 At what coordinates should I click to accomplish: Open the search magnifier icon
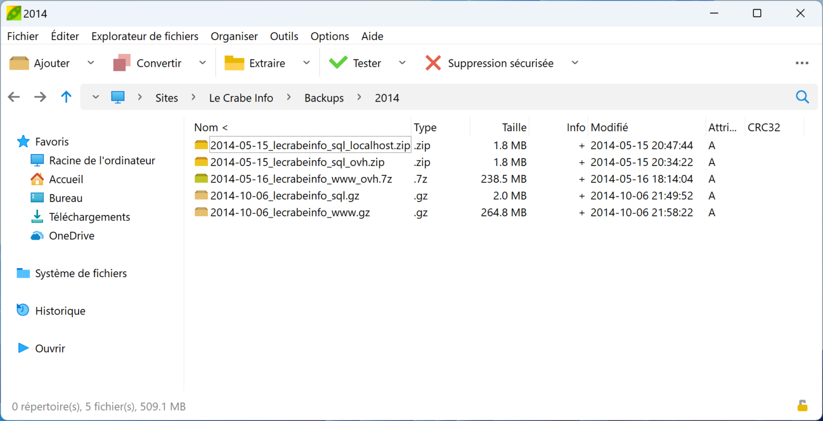tap(802, 97)
